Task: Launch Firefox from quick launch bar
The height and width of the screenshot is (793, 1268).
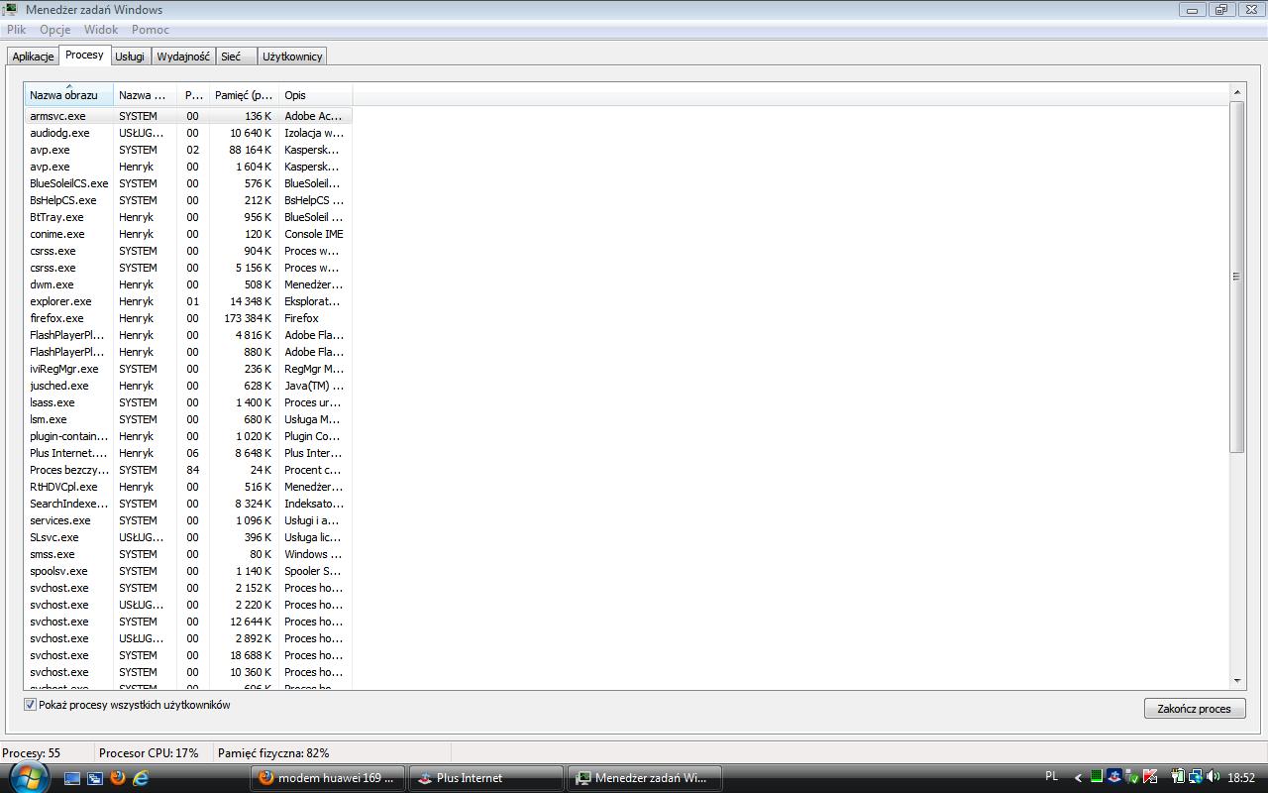Action: click(118, 778)
